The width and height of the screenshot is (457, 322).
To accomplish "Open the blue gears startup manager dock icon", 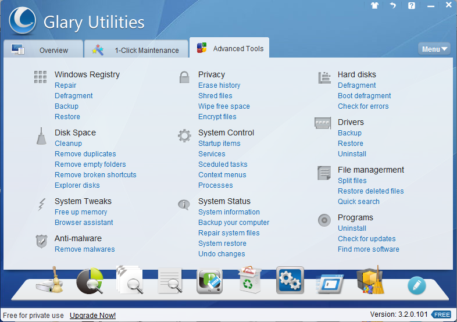I will pyautogui.click(x=290, y=280).
